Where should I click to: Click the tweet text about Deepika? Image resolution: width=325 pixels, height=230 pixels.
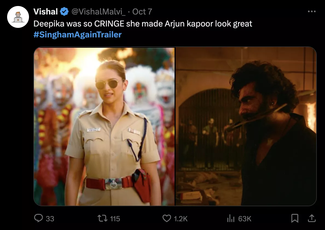[x=143, y=24]
